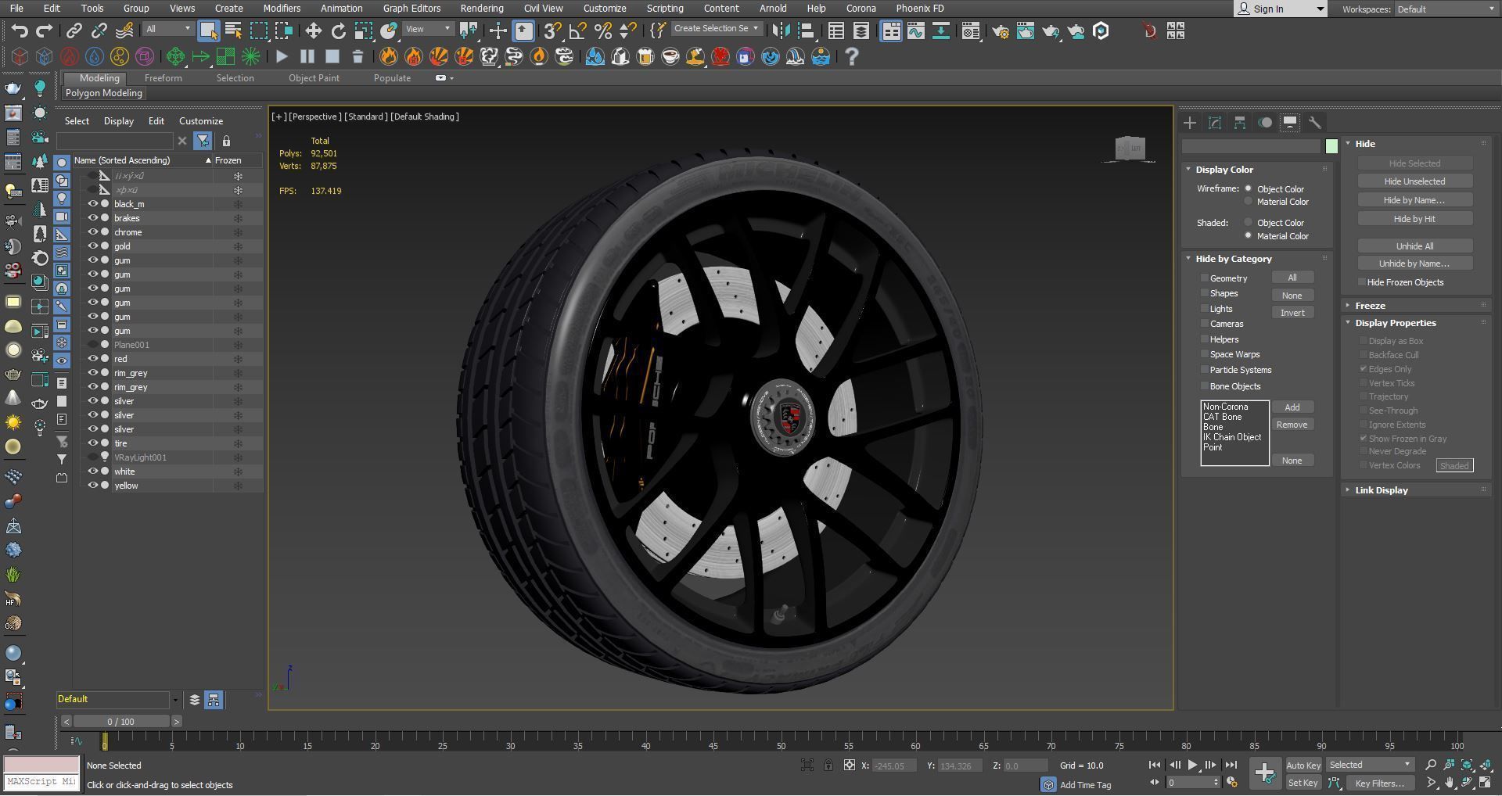The image size is (1502, 796).
Task: Click the Hide Unselected button
Action: (1414, 181)
